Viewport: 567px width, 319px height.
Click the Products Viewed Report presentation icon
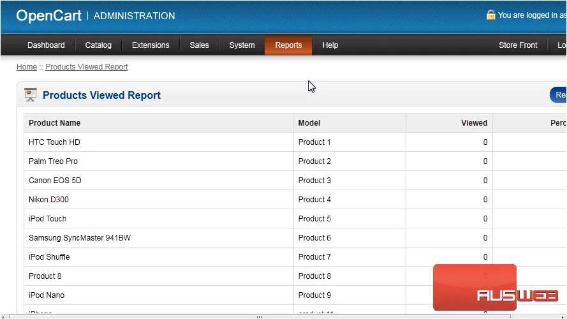tap(31, 95)
